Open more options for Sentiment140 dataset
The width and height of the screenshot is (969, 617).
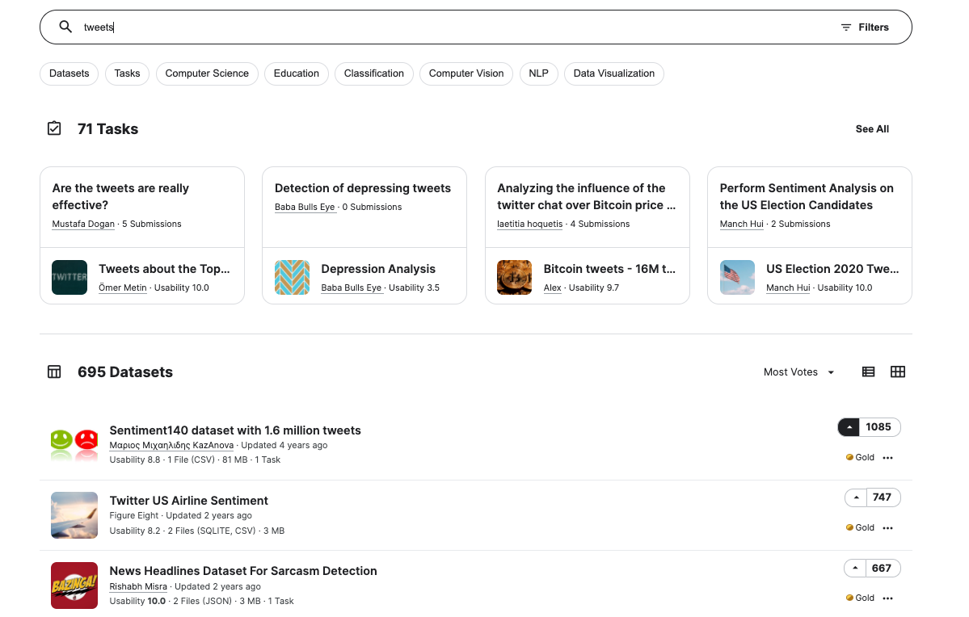coord(888,458)
